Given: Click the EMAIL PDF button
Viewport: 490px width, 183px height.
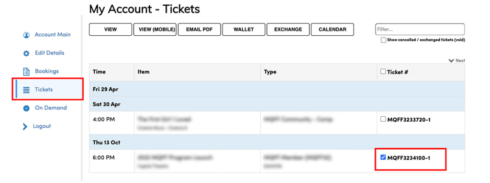Looking at the screenshot, I should 200,30.
